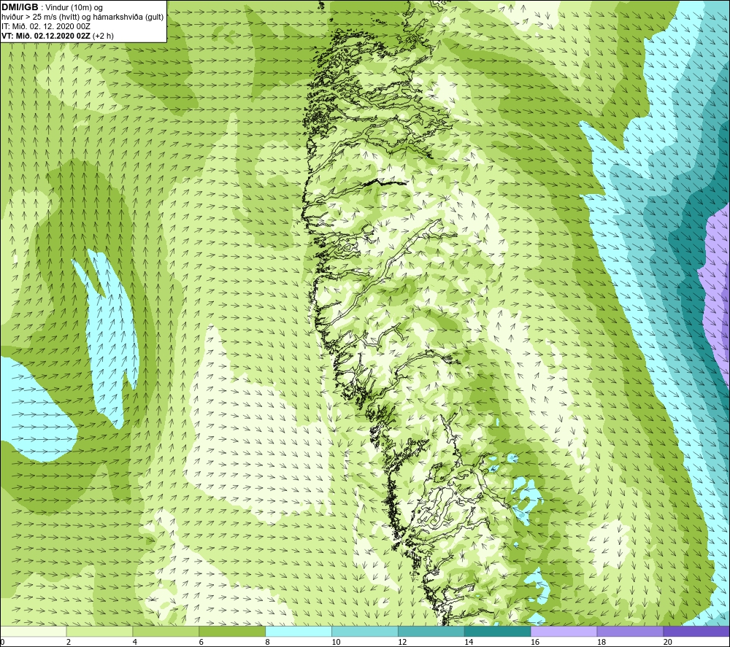The image size is (730, 647).
Task: Click the 10–12 m/s teal legend swatch
Action: pyautogui.click(x=365, y=631)
